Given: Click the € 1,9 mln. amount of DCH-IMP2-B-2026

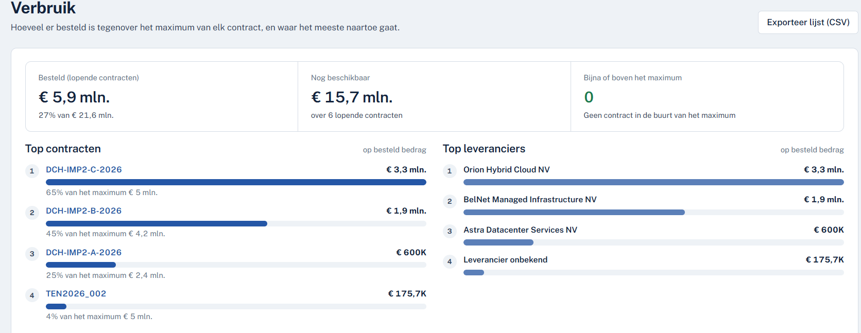Looking at the screenshot, I should pyautogui.click(x=406, y=211).
